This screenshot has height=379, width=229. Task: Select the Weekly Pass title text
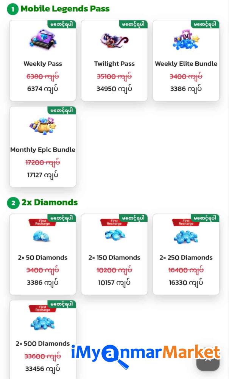43,64
